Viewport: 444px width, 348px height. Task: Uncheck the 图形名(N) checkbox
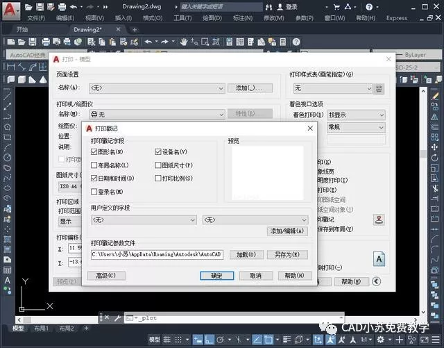[94, 151]
